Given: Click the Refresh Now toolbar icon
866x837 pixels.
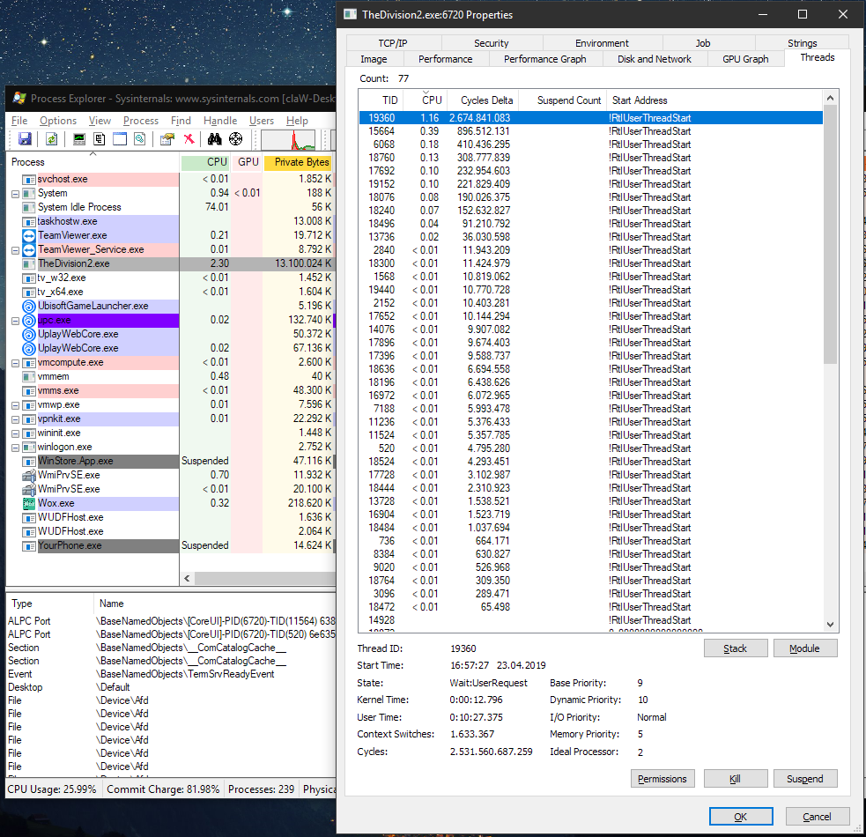Looking at the screenshot, I should point(51,139).
